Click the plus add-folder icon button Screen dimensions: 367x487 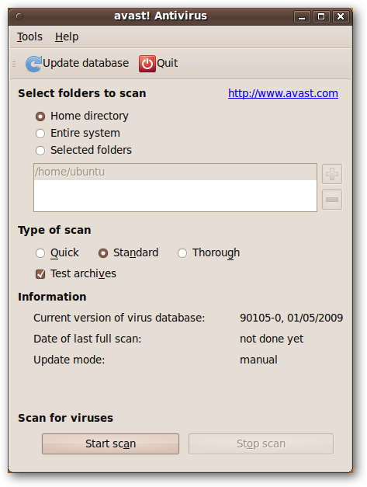point(332,174)
